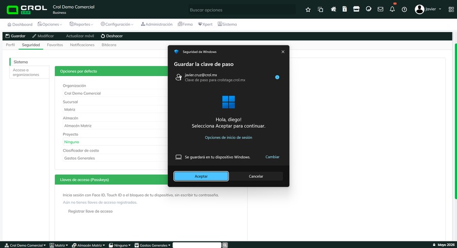The height and width of the screenshot is (248, 457).
Task: Open Crol Demo Comercial status bar dropdown
Action: [x=25, y=245]
